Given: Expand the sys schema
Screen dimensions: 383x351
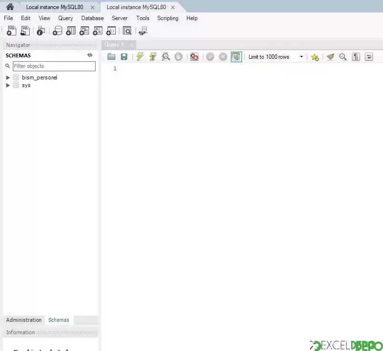Looking at the screenshot, I should coord(8,85).
